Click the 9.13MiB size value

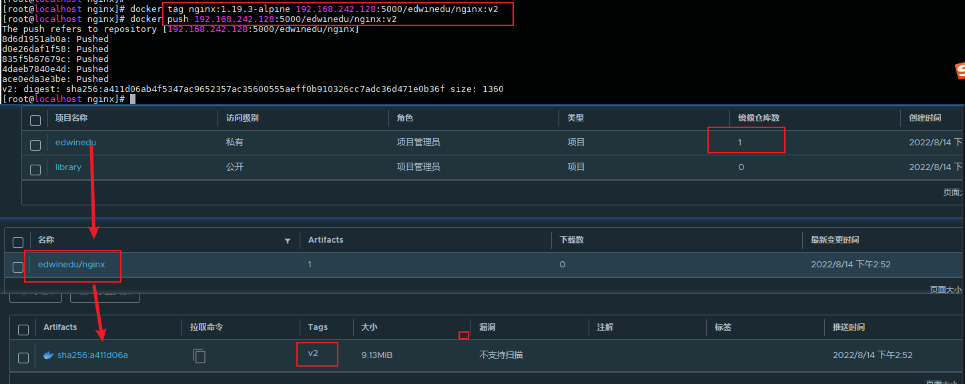[x=377, y=355]
